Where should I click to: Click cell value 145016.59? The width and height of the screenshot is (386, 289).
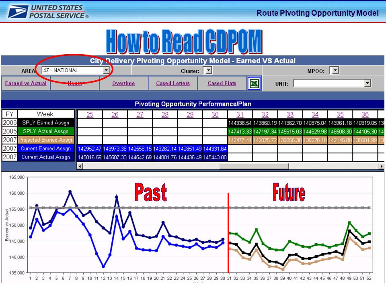(90, 157)
